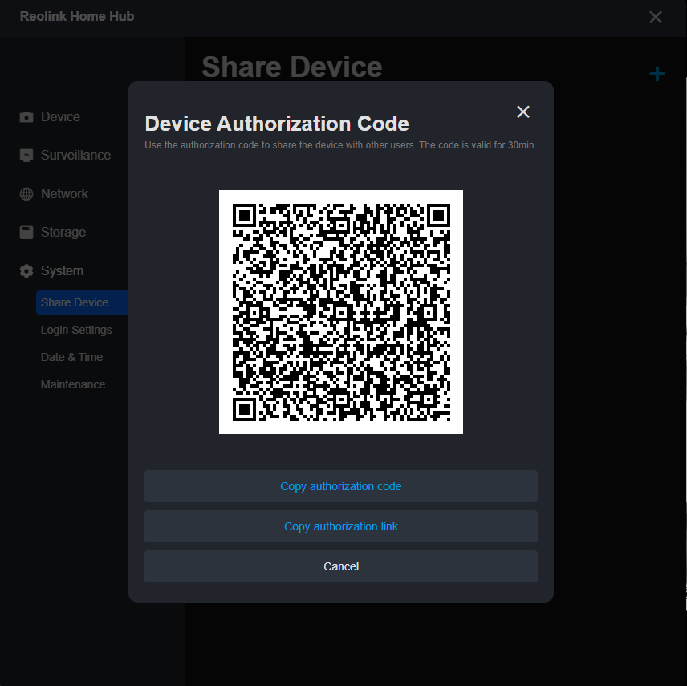Image resolution: width=687 pixels, height=686 pixels.
Task: Click the Reolink Home Hub title text
Action: click(x=77, y=16)
